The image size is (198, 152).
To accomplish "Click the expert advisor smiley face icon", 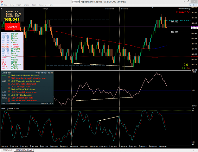I will (189, 9).
